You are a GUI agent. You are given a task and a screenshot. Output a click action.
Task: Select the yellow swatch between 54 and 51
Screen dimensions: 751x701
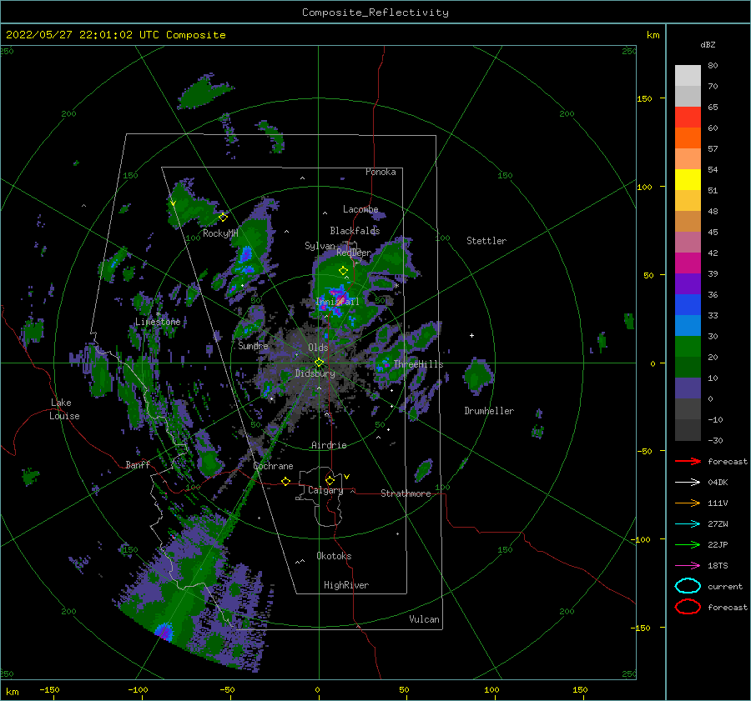point(688,179)
